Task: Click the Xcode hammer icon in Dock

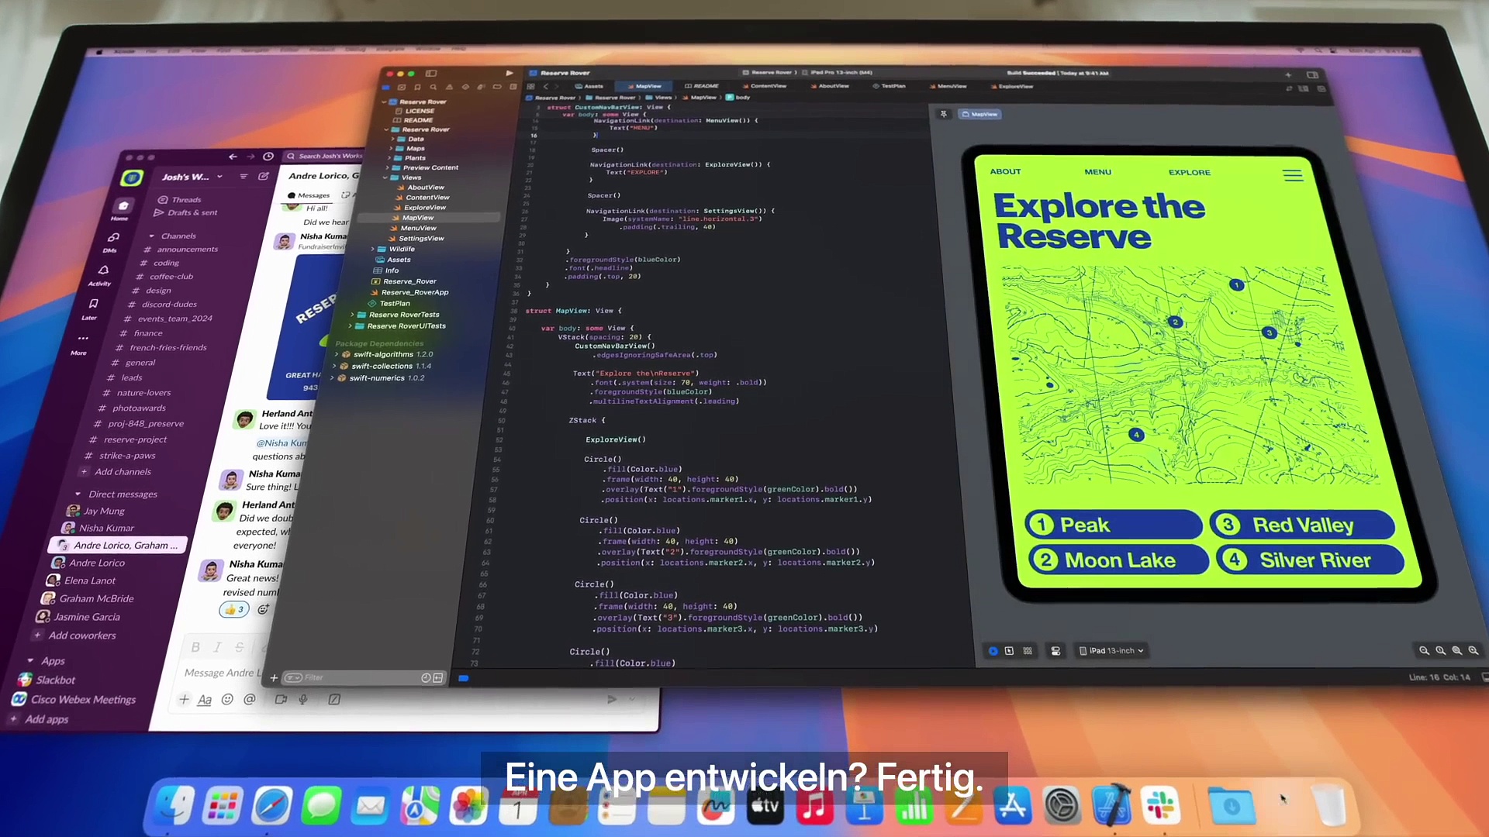Action: pos(1111,806)
